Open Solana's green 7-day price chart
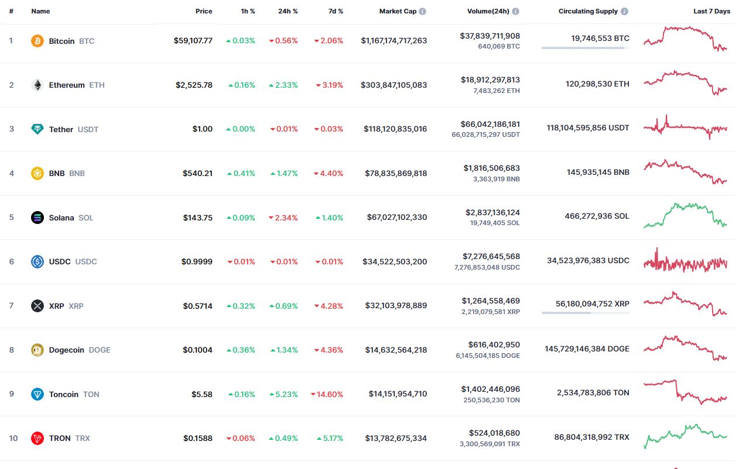746x469 pixels. point(685,215)
